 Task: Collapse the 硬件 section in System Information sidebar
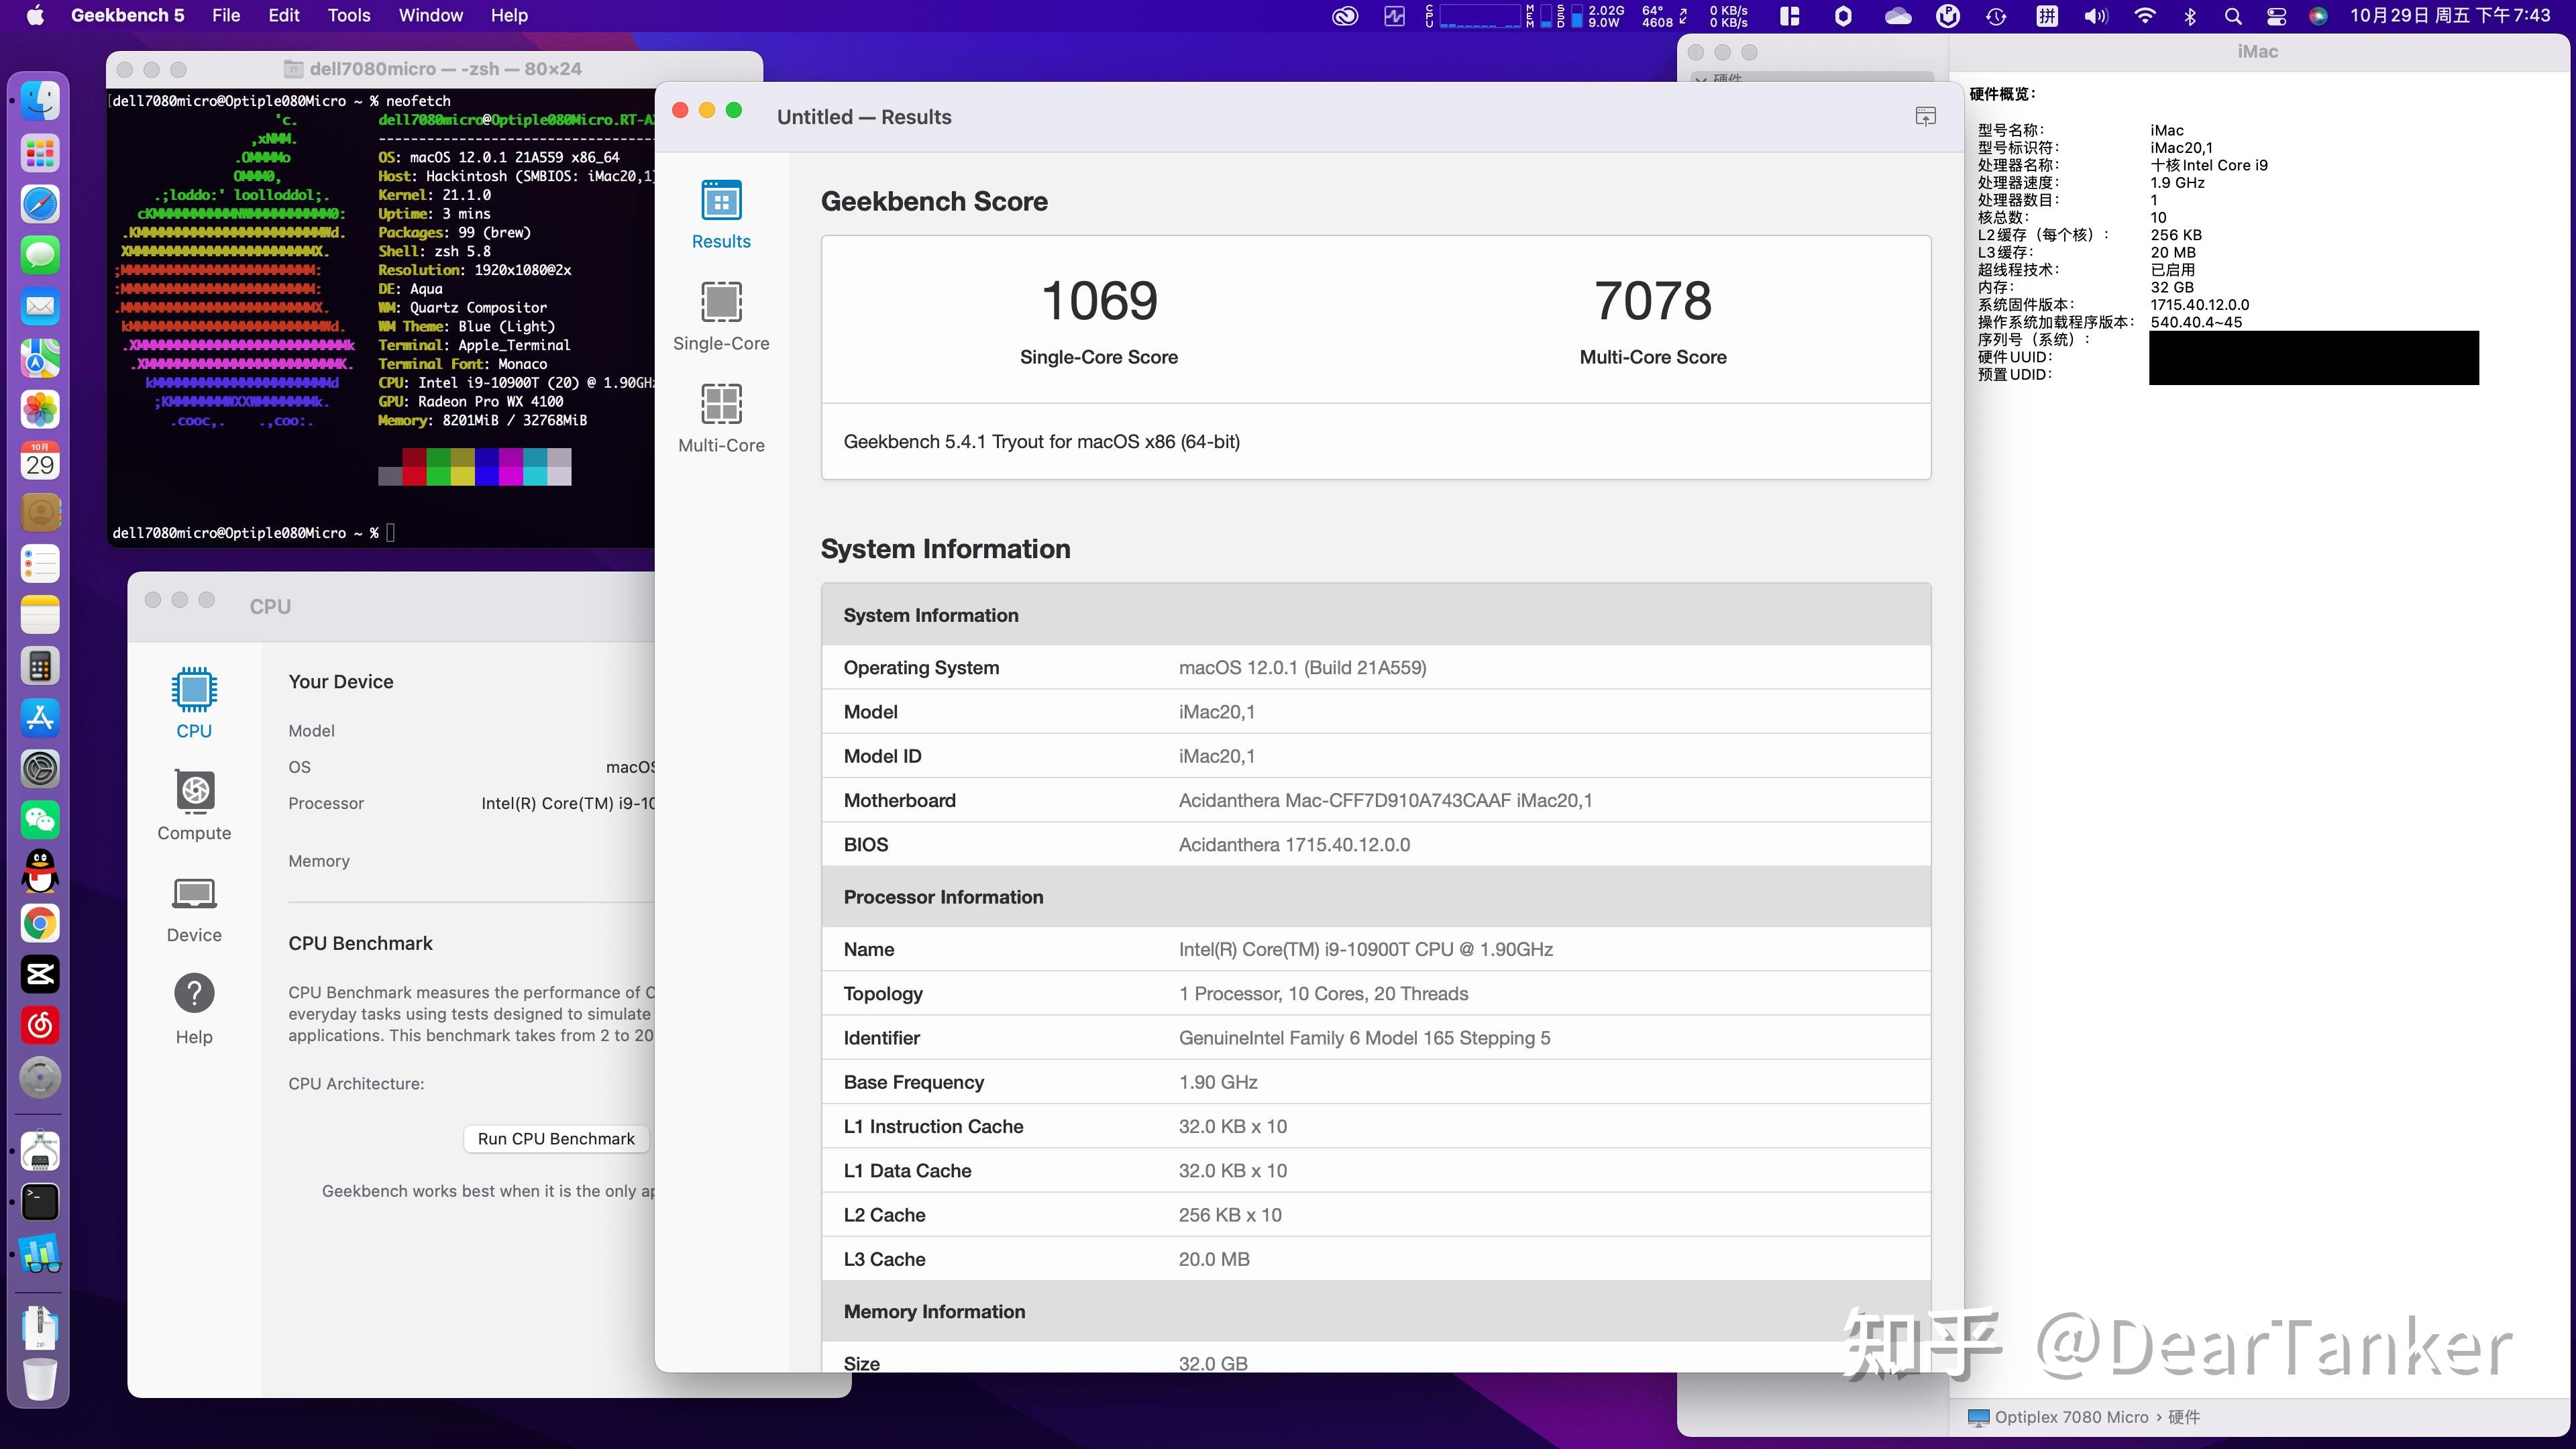click(x=1700, y=79)
